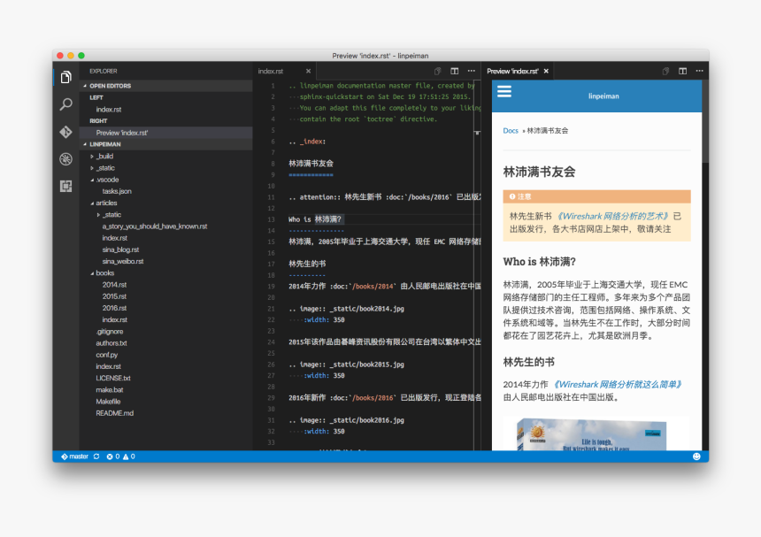Open more actions ellipsis in preview group
This screenshot has width=761, height=537.
click(699, 71)
